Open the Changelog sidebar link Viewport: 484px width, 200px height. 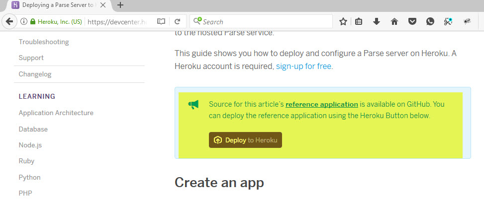pos(35,74)
